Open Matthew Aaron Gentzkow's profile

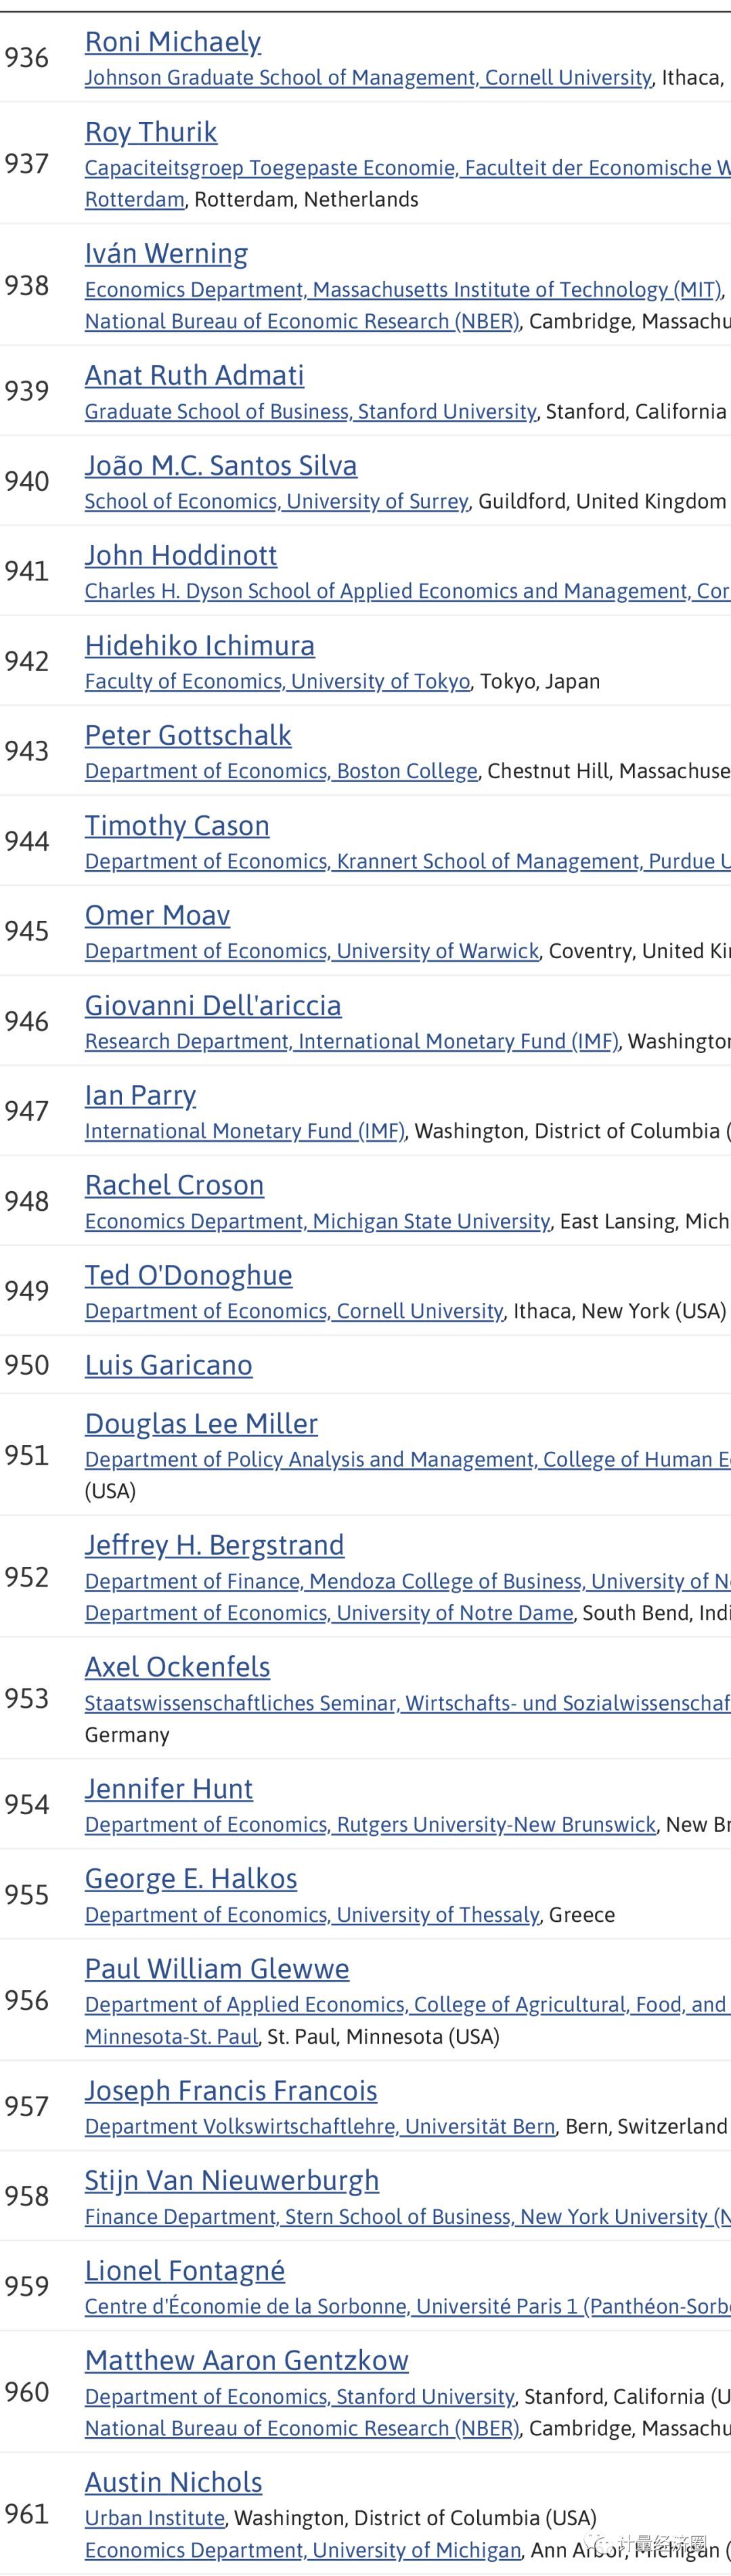click(x=246, y=2361)
